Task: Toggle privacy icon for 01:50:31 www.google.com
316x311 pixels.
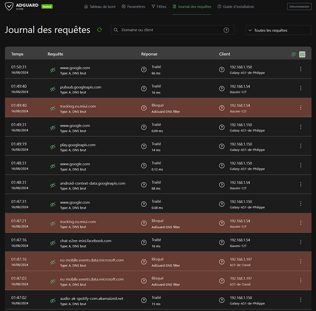Action: (53, 70)
